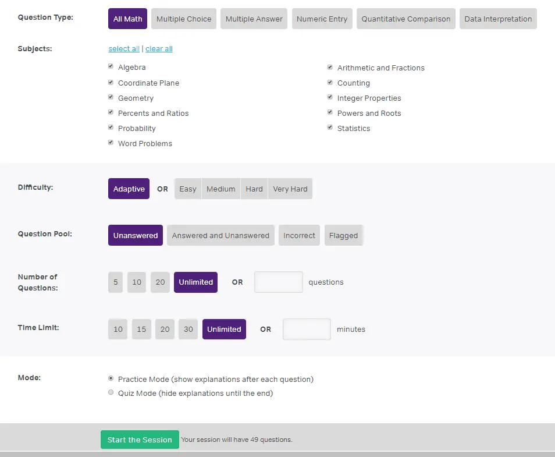Image resolution: width=555 pixels, height=457 pixels.
Task: Toggle the Geometry checkbox
Action: click(111, 97)
